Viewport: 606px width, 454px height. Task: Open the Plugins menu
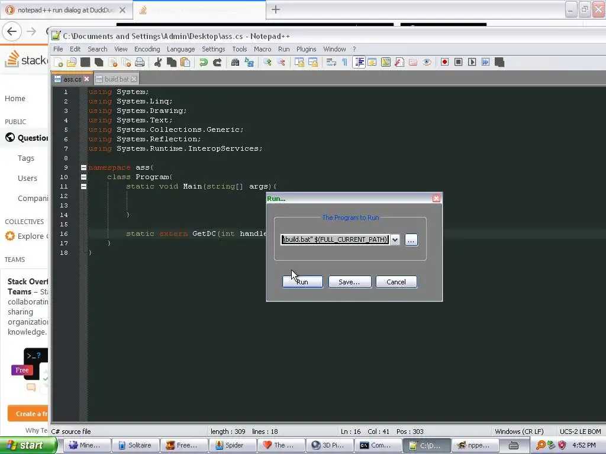306,49
